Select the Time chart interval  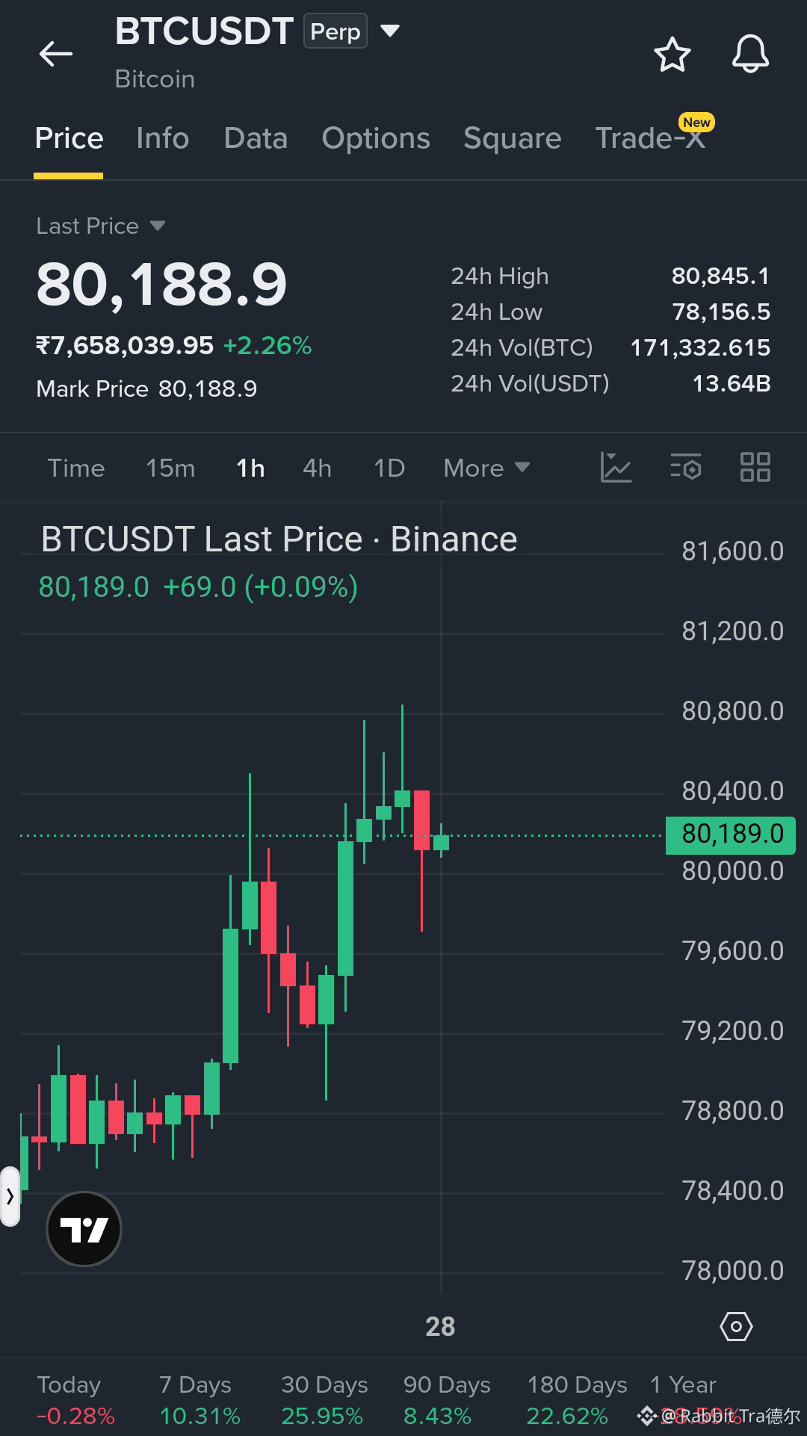tap(76, 468)
